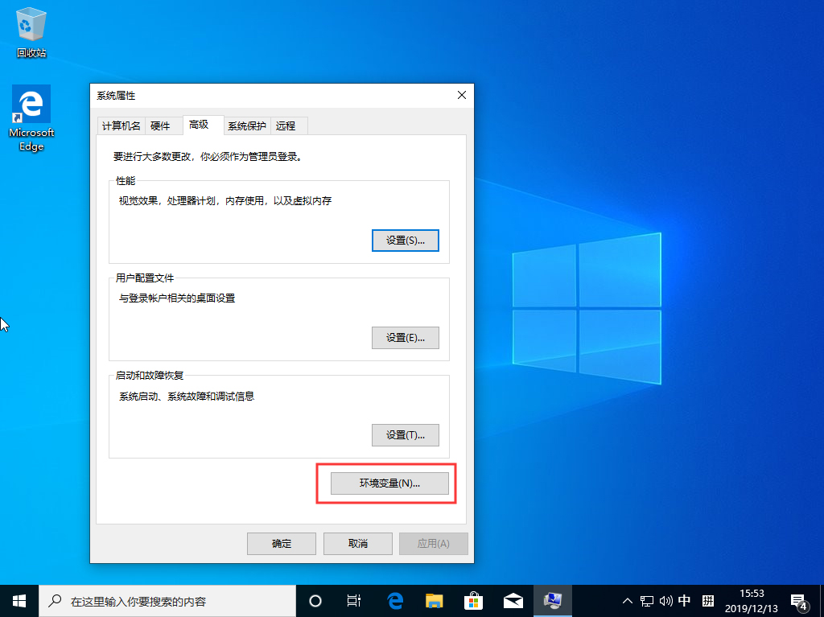Open the Mail app from the taskbar

513,600
